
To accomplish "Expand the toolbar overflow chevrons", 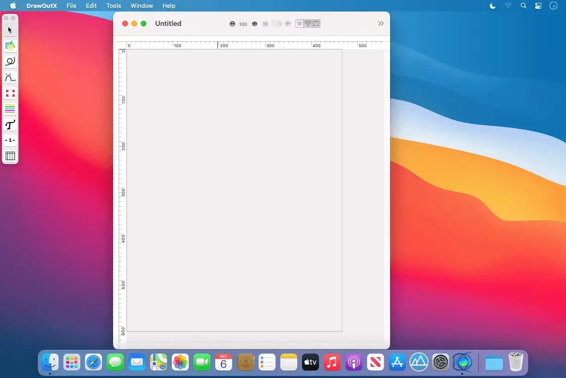I will (x=380, y=24).
